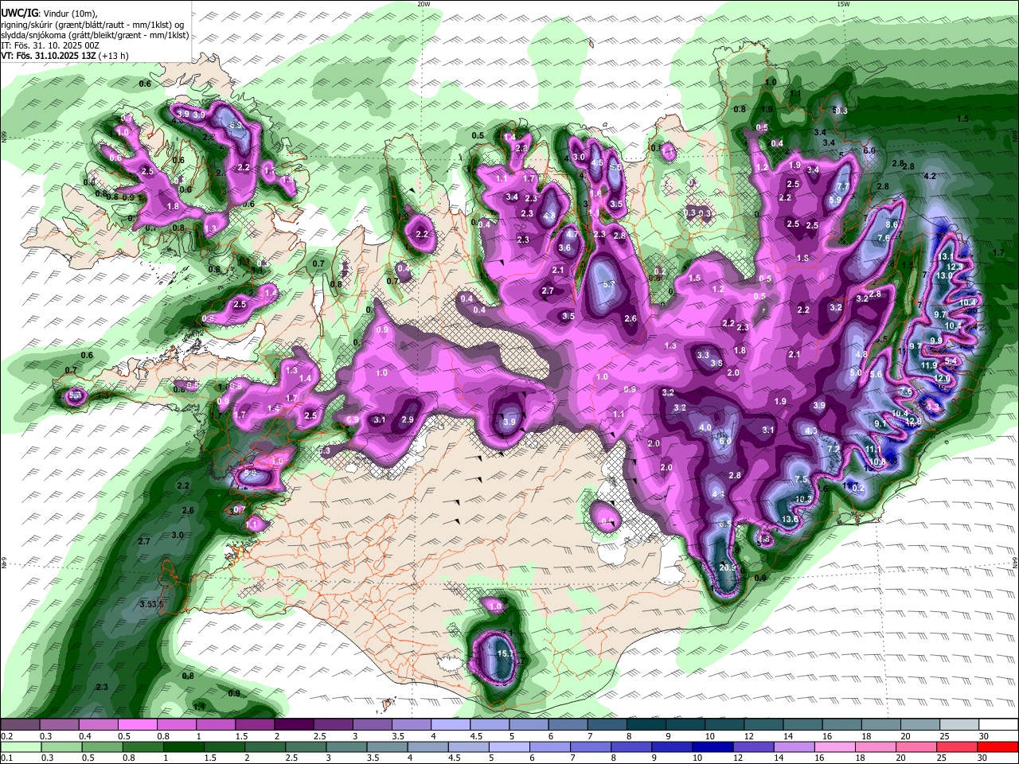The image size is (1019, 764).
Task: Click the 30 label in the snow legend row
Action: tap(983, 736)
